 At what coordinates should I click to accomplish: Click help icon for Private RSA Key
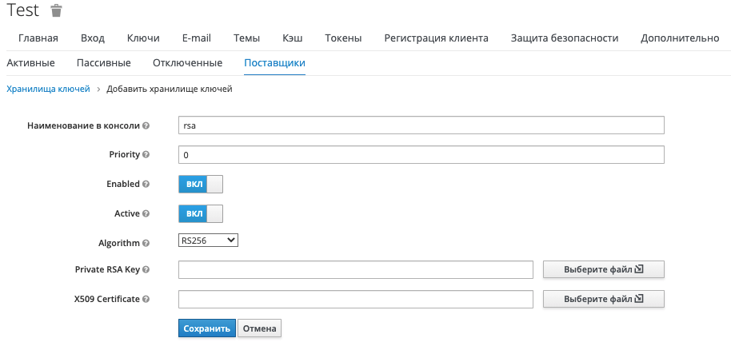146,270
